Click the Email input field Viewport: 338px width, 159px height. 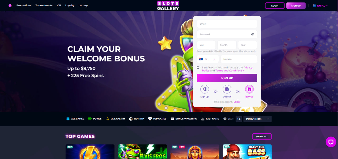coord(227,24)
